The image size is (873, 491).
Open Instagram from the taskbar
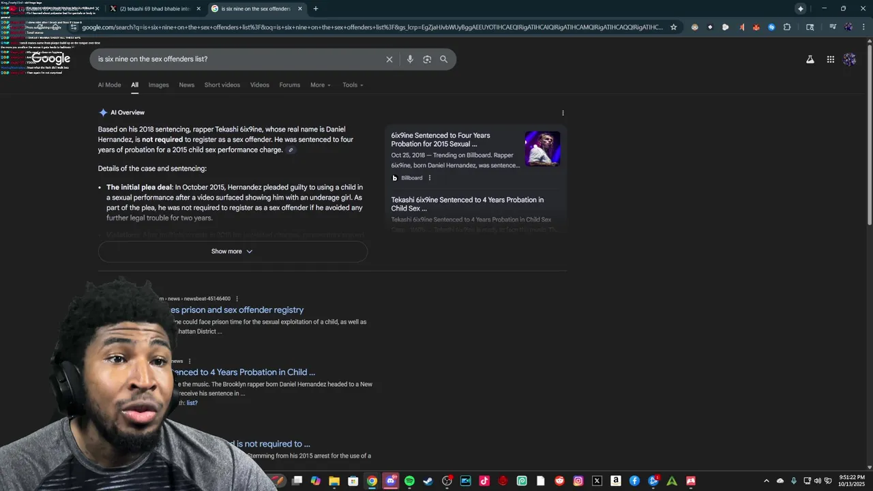click(578, 481)
